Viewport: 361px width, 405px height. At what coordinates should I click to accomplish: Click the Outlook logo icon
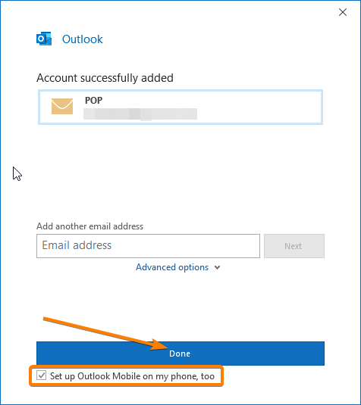pos(44,39)
